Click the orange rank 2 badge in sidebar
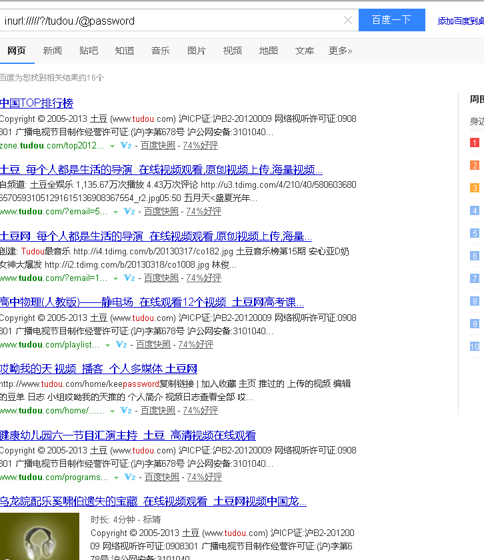484x560 pixels. tap(475, 165)
